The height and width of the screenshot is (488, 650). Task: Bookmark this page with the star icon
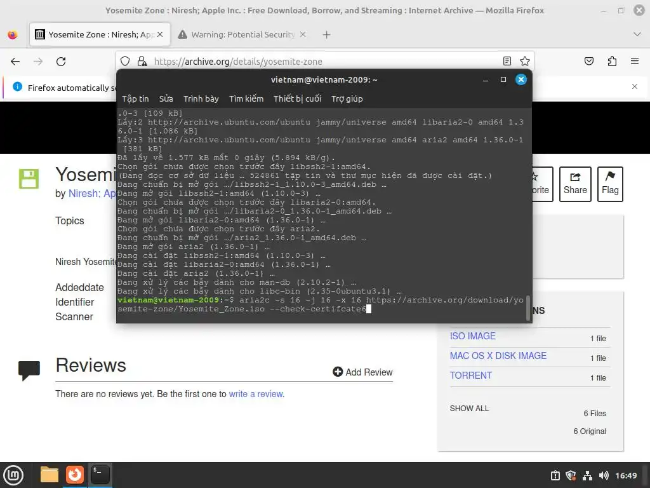point(525,62)
